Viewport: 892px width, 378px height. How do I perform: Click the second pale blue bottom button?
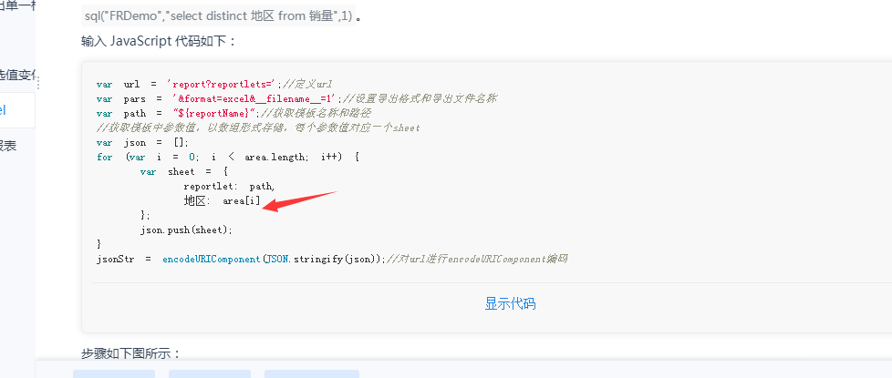(210, 373)
